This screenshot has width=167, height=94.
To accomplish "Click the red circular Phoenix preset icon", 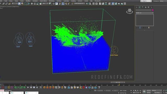I will click(83, 87).
